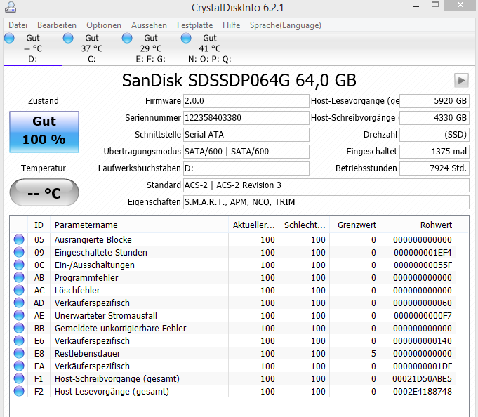Open the Optionen menu
This screenshot has width=478, height=417.
click(104, 25)
